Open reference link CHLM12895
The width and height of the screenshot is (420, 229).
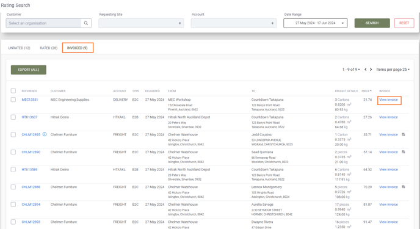(31, 134)
